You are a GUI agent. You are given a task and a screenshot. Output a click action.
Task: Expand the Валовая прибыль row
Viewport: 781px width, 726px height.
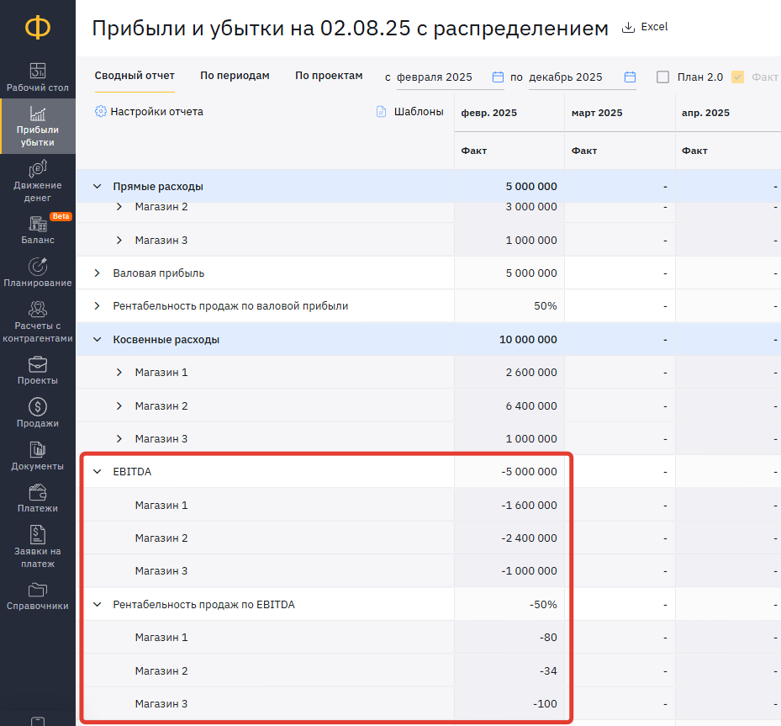coord(98,273)
